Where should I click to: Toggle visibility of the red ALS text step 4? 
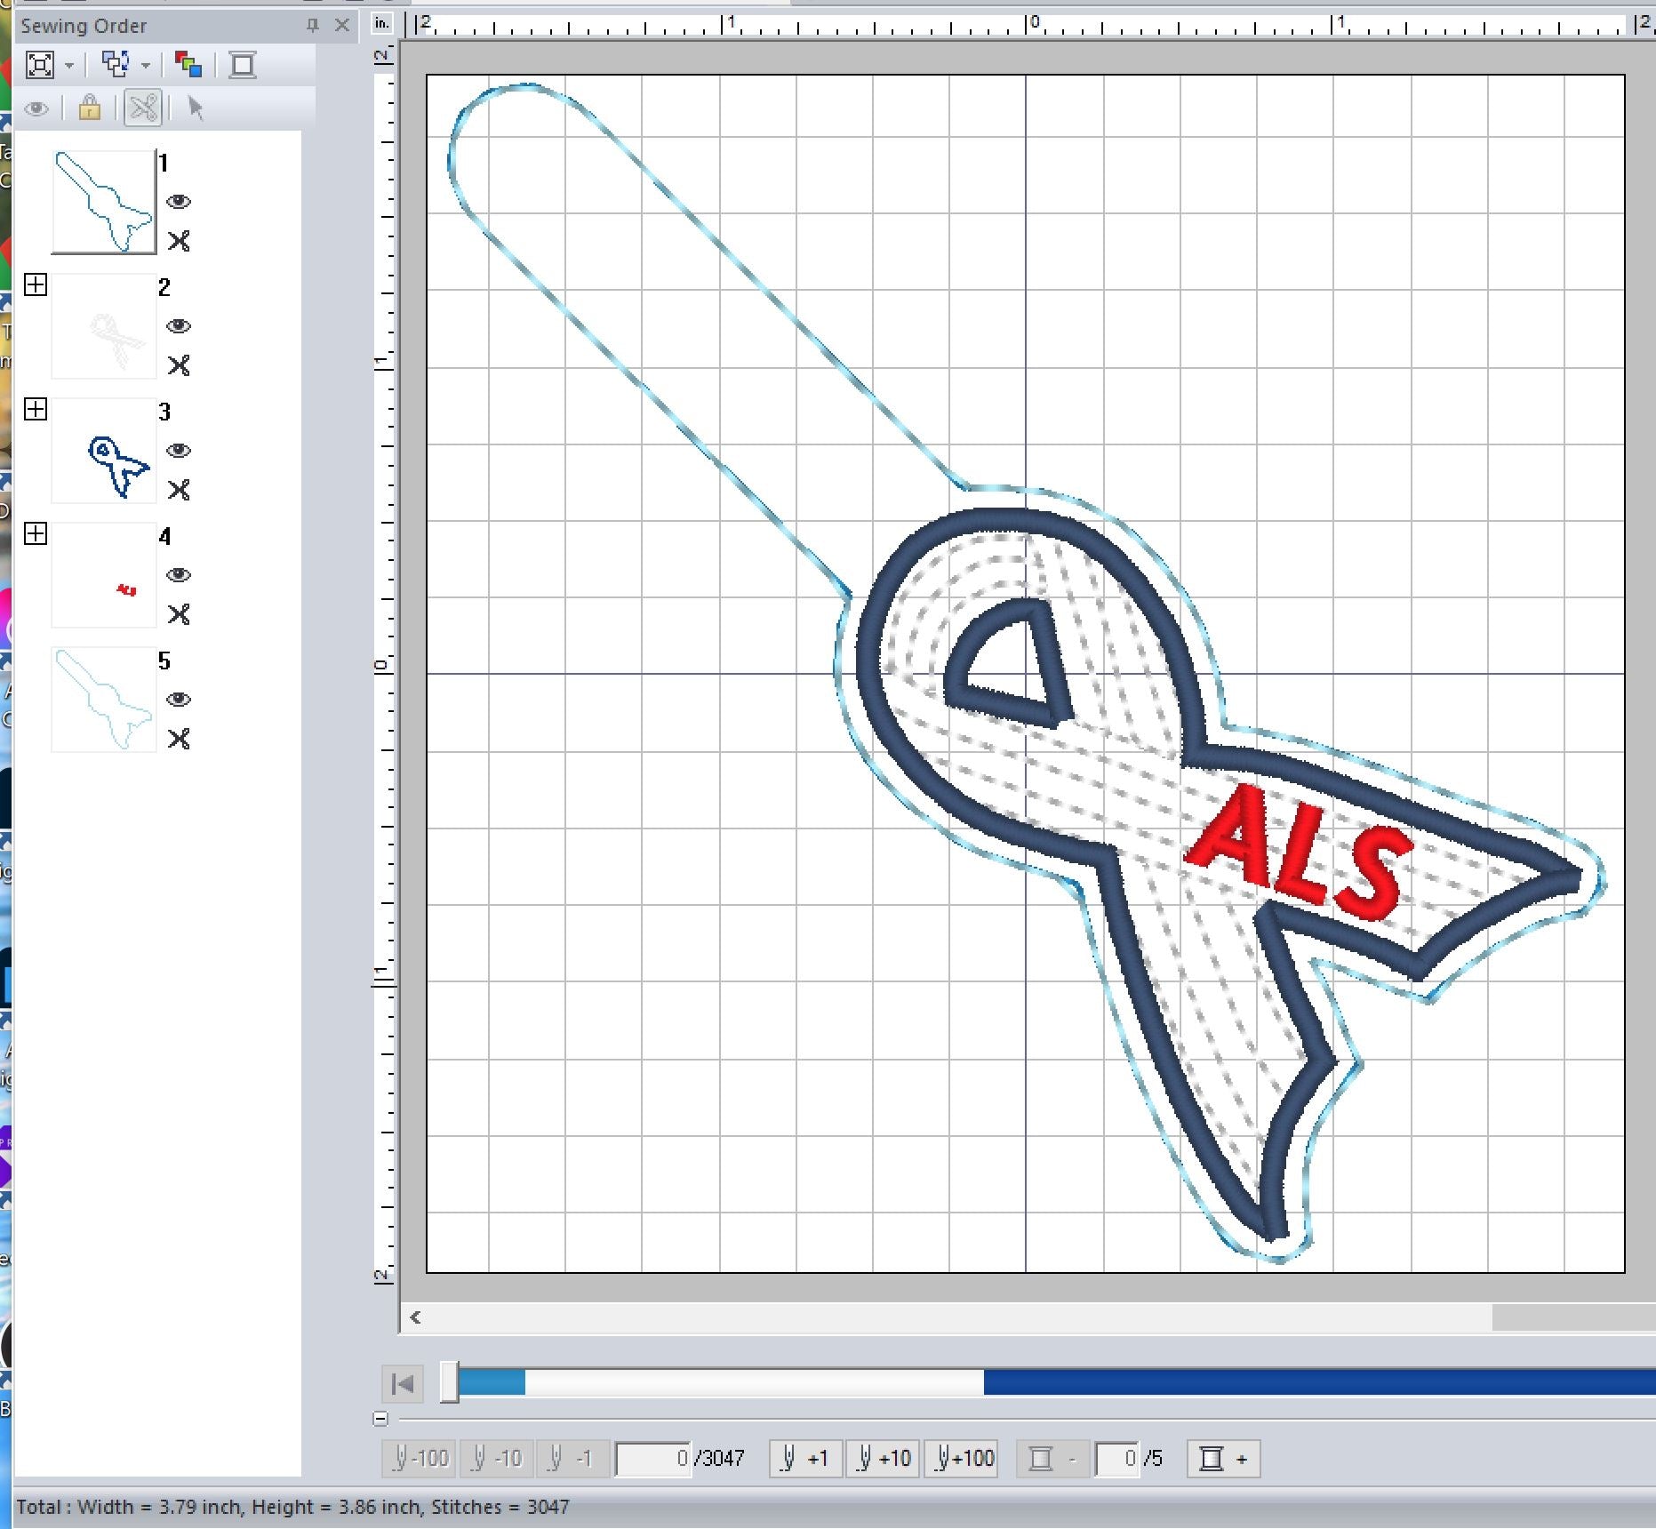pyautogui.click(x=180, y=575)
